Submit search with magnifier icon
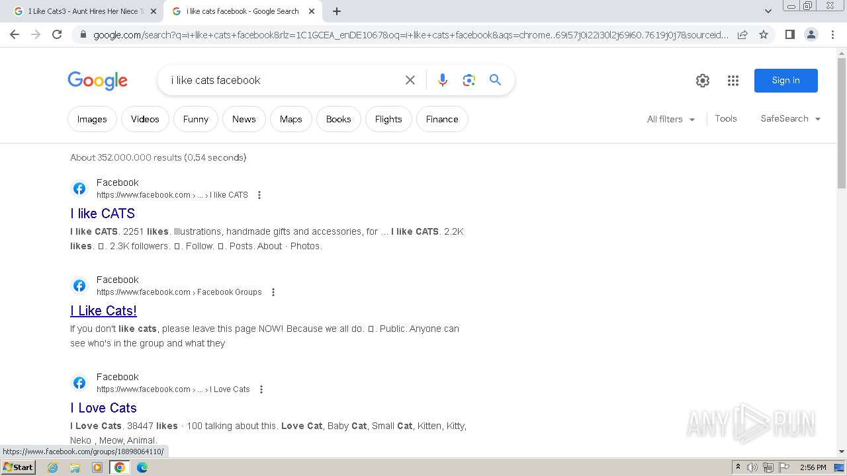Screen dimensions: 847x476 pyautogui.click(x=495, y=80)
